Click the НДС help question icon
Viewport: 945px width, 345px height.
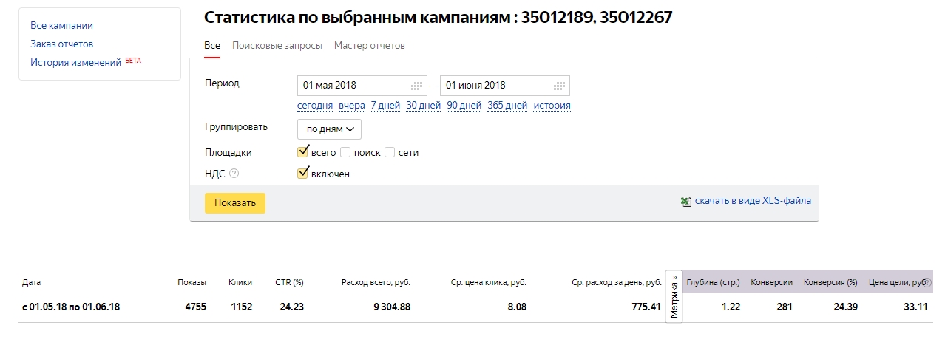tap(234, 174)
